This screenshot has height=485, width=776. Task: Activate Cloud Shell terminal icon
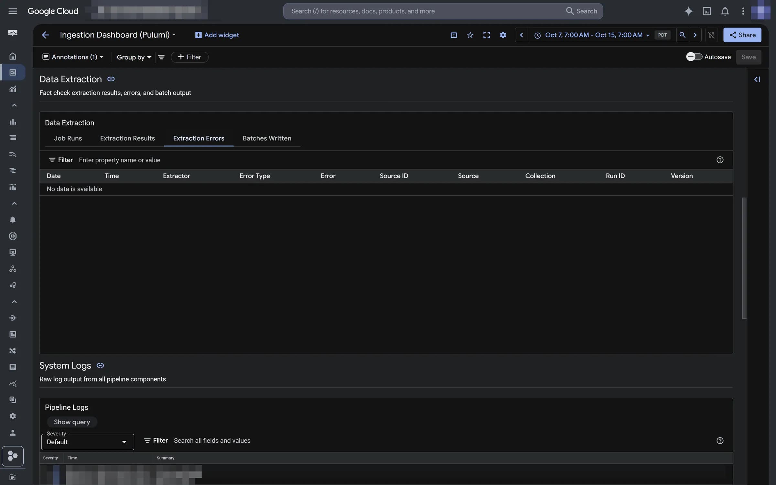coord(707,11)
